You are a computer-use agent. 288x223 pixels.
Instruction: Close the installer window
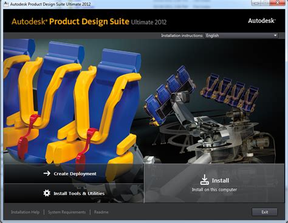pos(278,3)
